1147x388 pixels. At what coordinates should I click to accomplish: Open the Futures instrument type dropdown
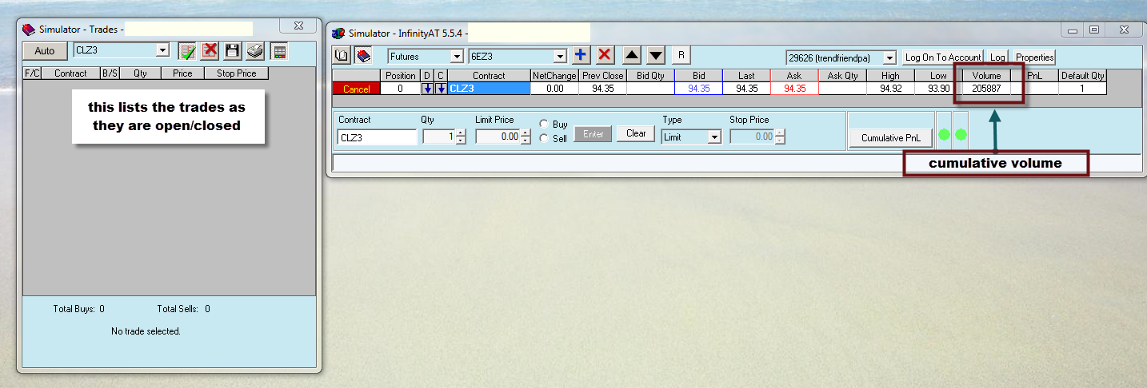pos(457,57)
